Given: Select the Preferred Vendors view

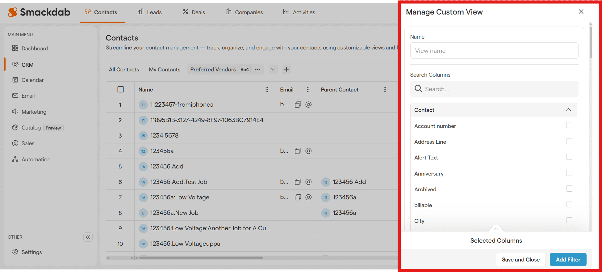Looking at the screenshot, I should point(213,70).
